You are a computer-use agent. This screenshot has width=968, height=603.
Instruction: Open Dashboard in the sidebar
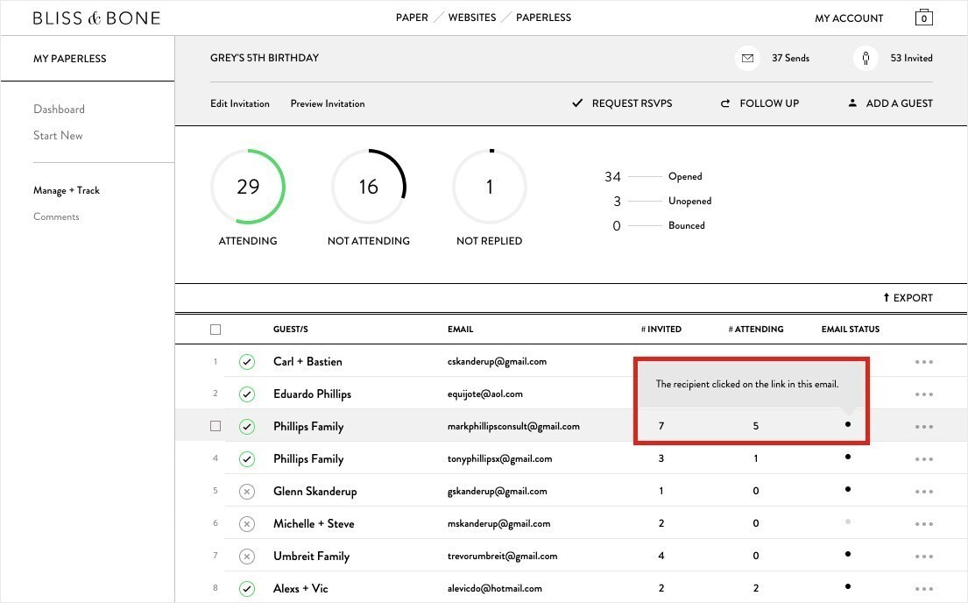tap(59, 110)
